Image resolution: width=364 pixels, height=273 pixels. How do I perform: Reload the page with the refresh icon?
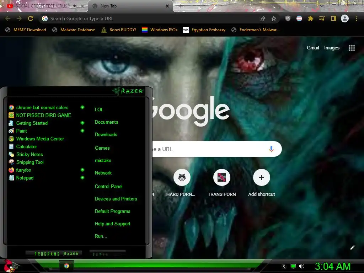(31, 18)
